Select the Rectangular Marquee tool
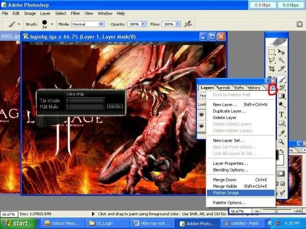The height and width of the screenshot is (229, 306). coord(271,52)
